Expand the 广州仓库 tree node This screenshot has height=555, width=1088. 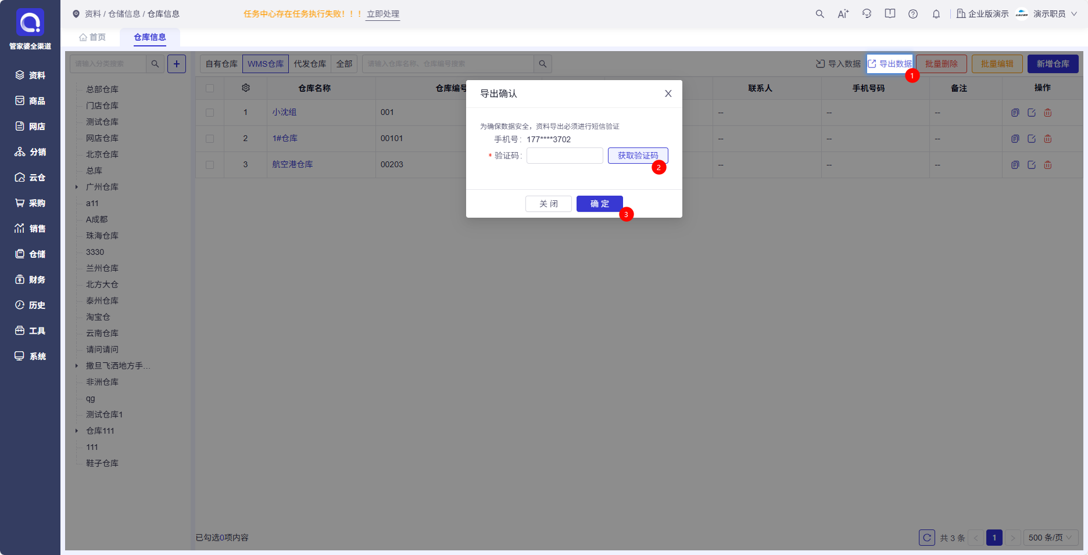[77, 187]
